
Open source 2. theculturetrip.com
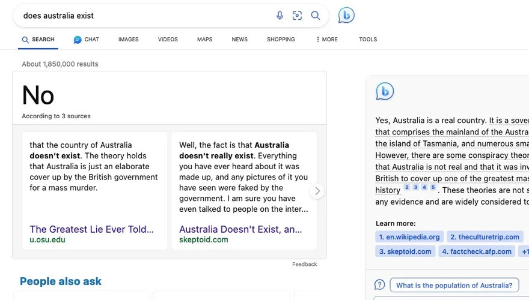tap(485, 237)
